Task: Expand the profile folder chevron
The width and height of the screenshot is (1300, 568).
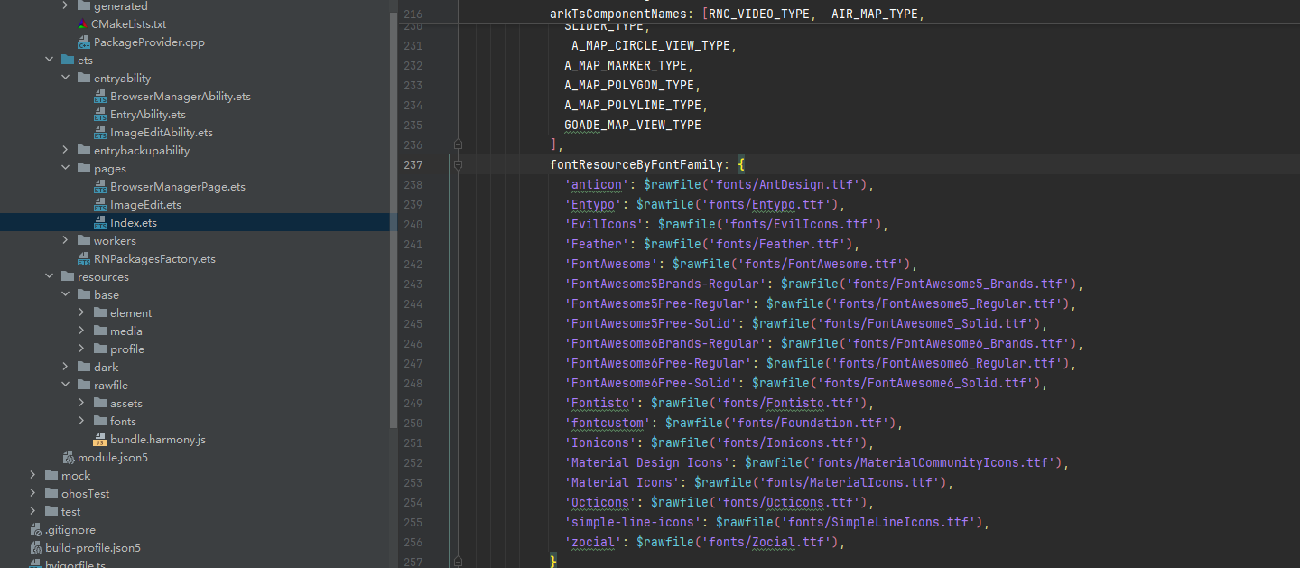Action: 81,349
